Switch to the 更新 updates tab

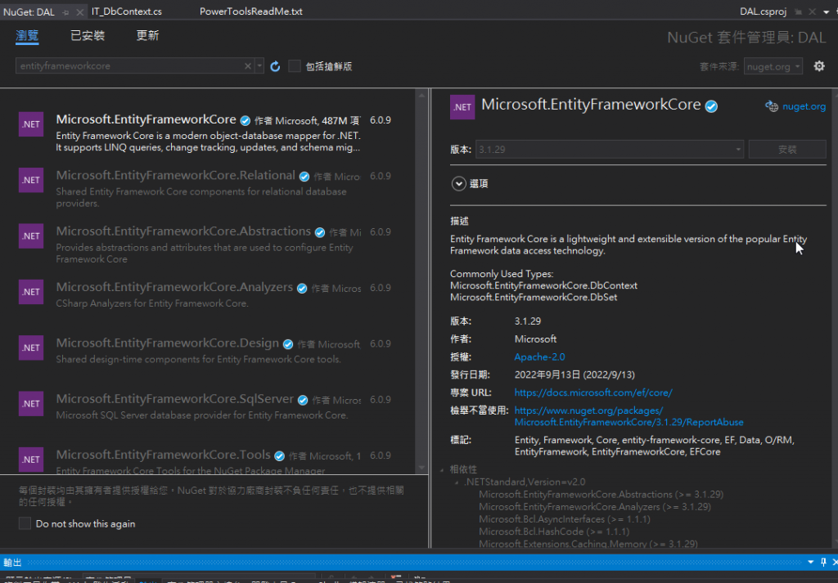(x=147, y=36)
